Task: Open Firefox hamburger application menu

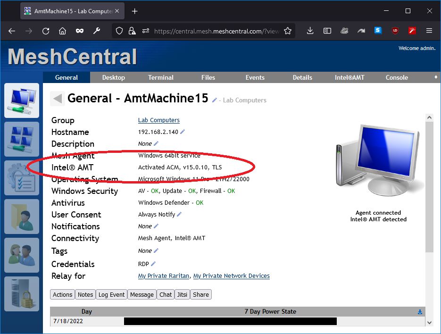Action: [429, 31]
